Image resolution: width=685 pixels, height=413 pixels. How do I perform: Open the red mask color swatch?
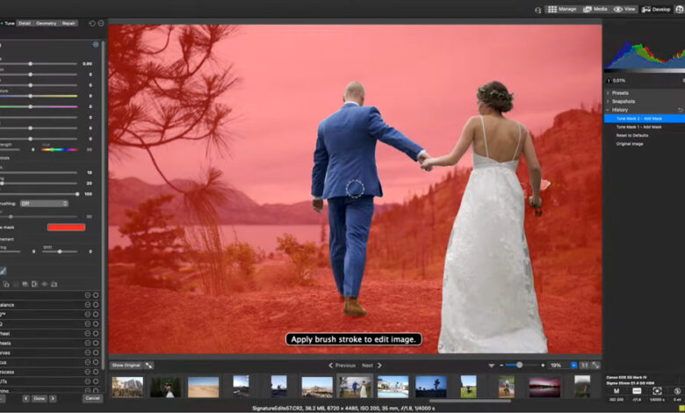(x=67, y=228)
